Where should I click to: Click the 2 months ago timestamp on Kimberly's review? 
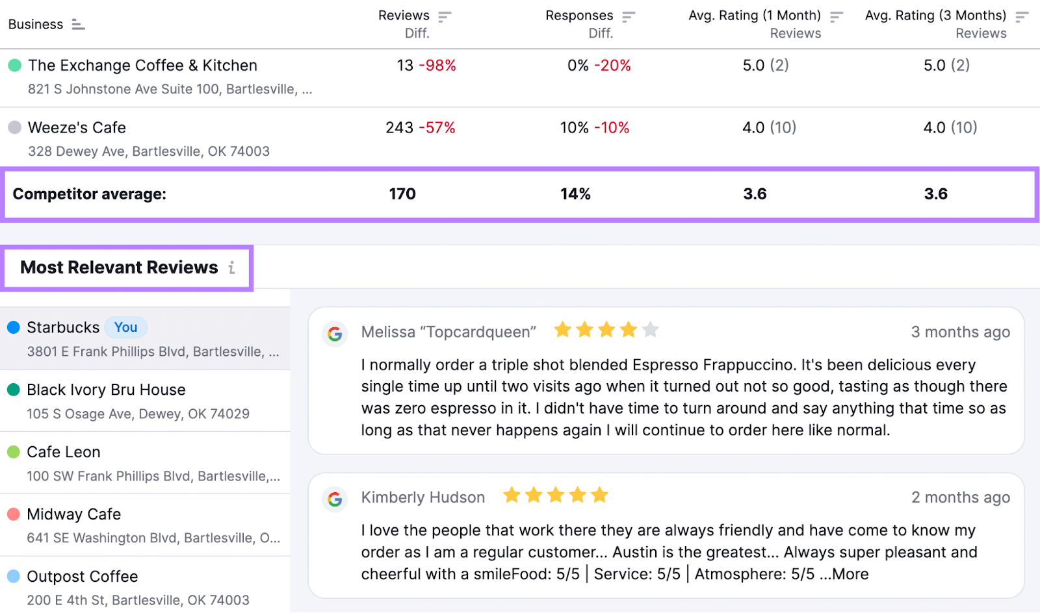959,497
